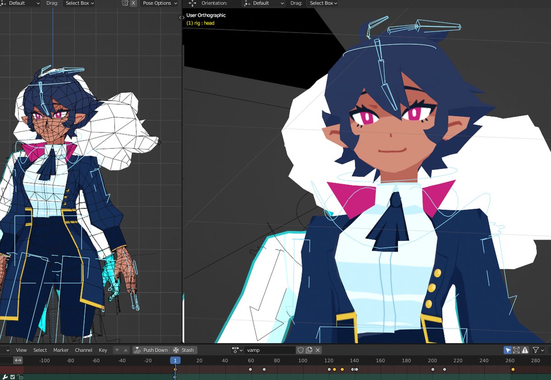Image resolution: width=551 pixels, height=380 pixels.
Task: Click the wrench icon in channel row
Action: tap(5, 377)
